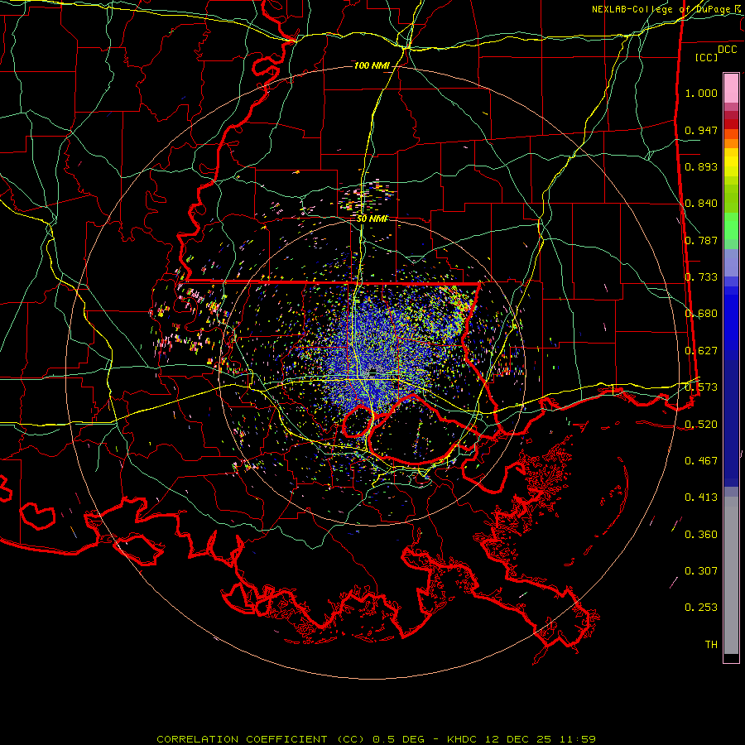This screenshot has height=745, width=745.
Task: Click the product caption CORRELATION COEFFICIENT (CC) 0.5 DEG - KHDC 12 DEC 25 11:59
Action: pyautogui.click(x=376, y=739)
